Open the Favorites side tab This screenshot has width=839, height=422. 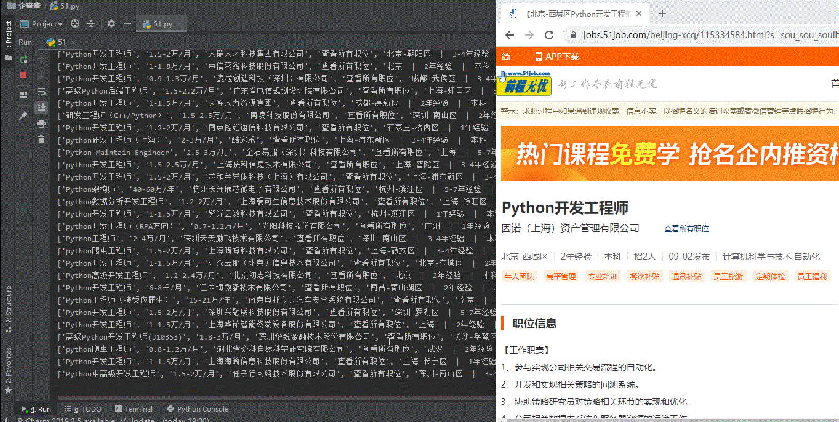[9, 370]
